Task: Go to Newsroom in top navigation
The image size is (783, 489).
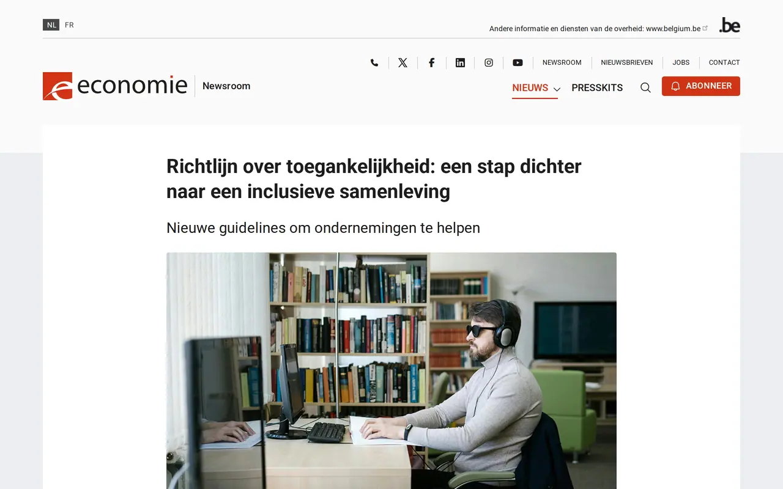Action: point(562,62)
